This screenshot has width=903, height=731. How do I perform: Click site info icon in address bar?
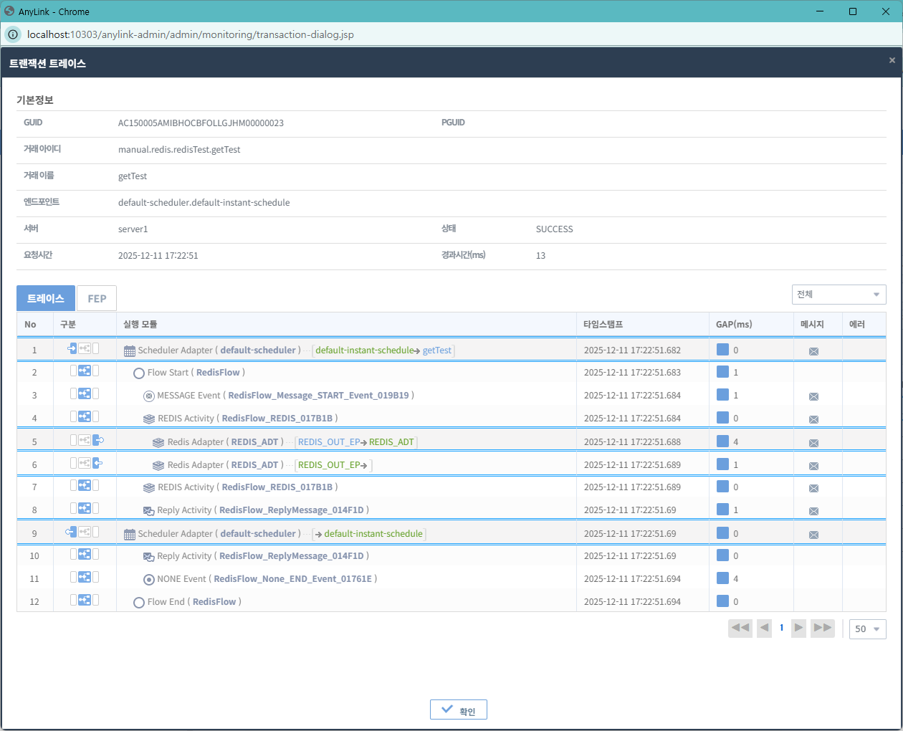point(13,34)
